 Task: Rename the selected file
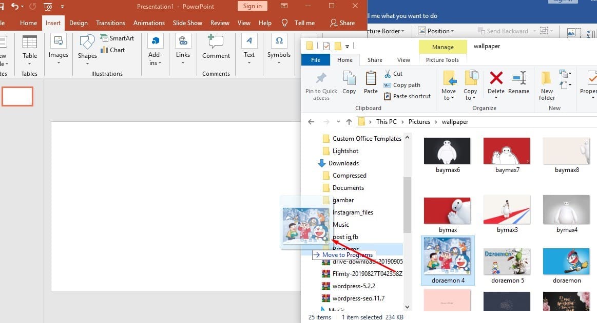coord(518,83)
